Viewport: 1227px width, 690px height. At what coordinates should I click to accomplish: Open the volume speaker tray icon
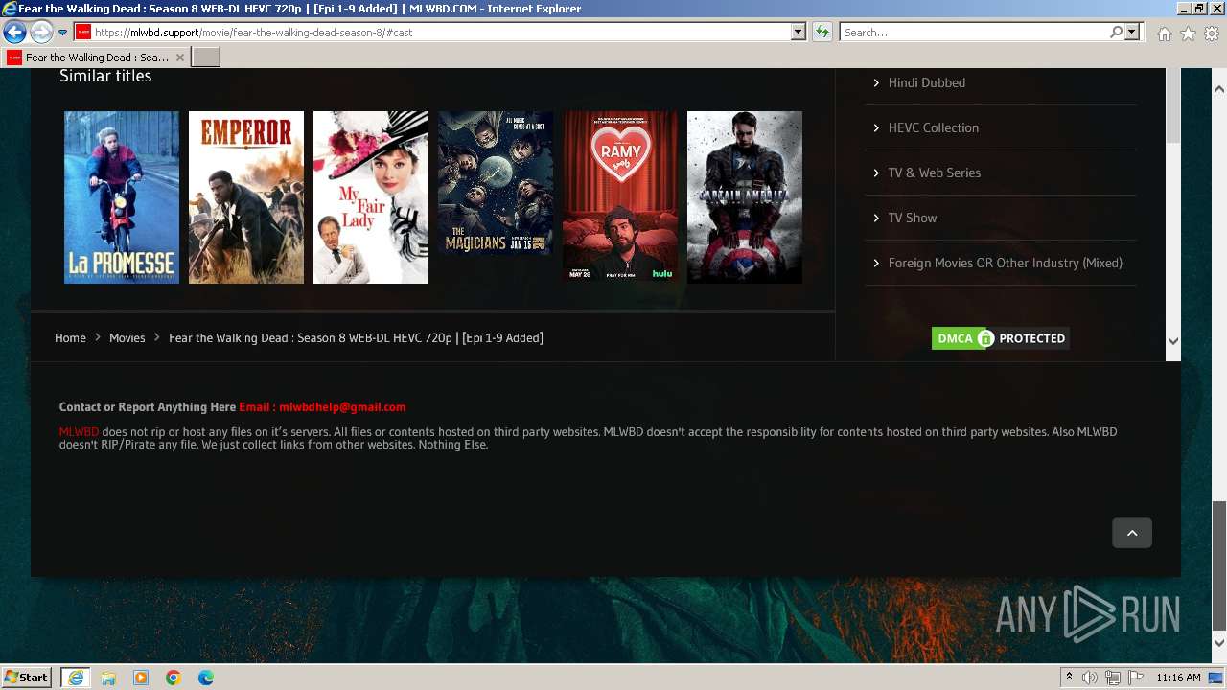1090,678
